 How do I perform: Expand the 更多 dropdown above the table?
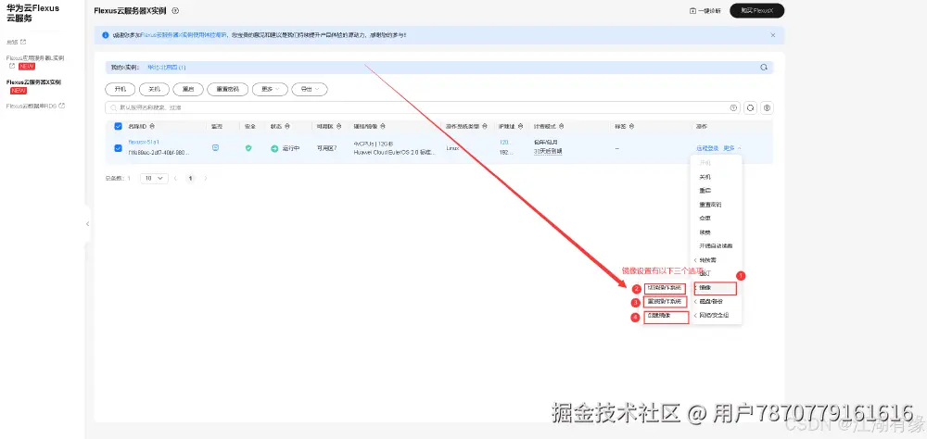[270, 89]
